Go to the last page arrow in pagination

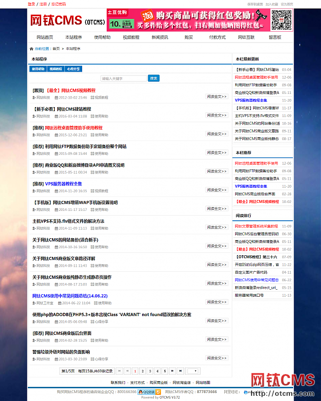coord(180,371)
